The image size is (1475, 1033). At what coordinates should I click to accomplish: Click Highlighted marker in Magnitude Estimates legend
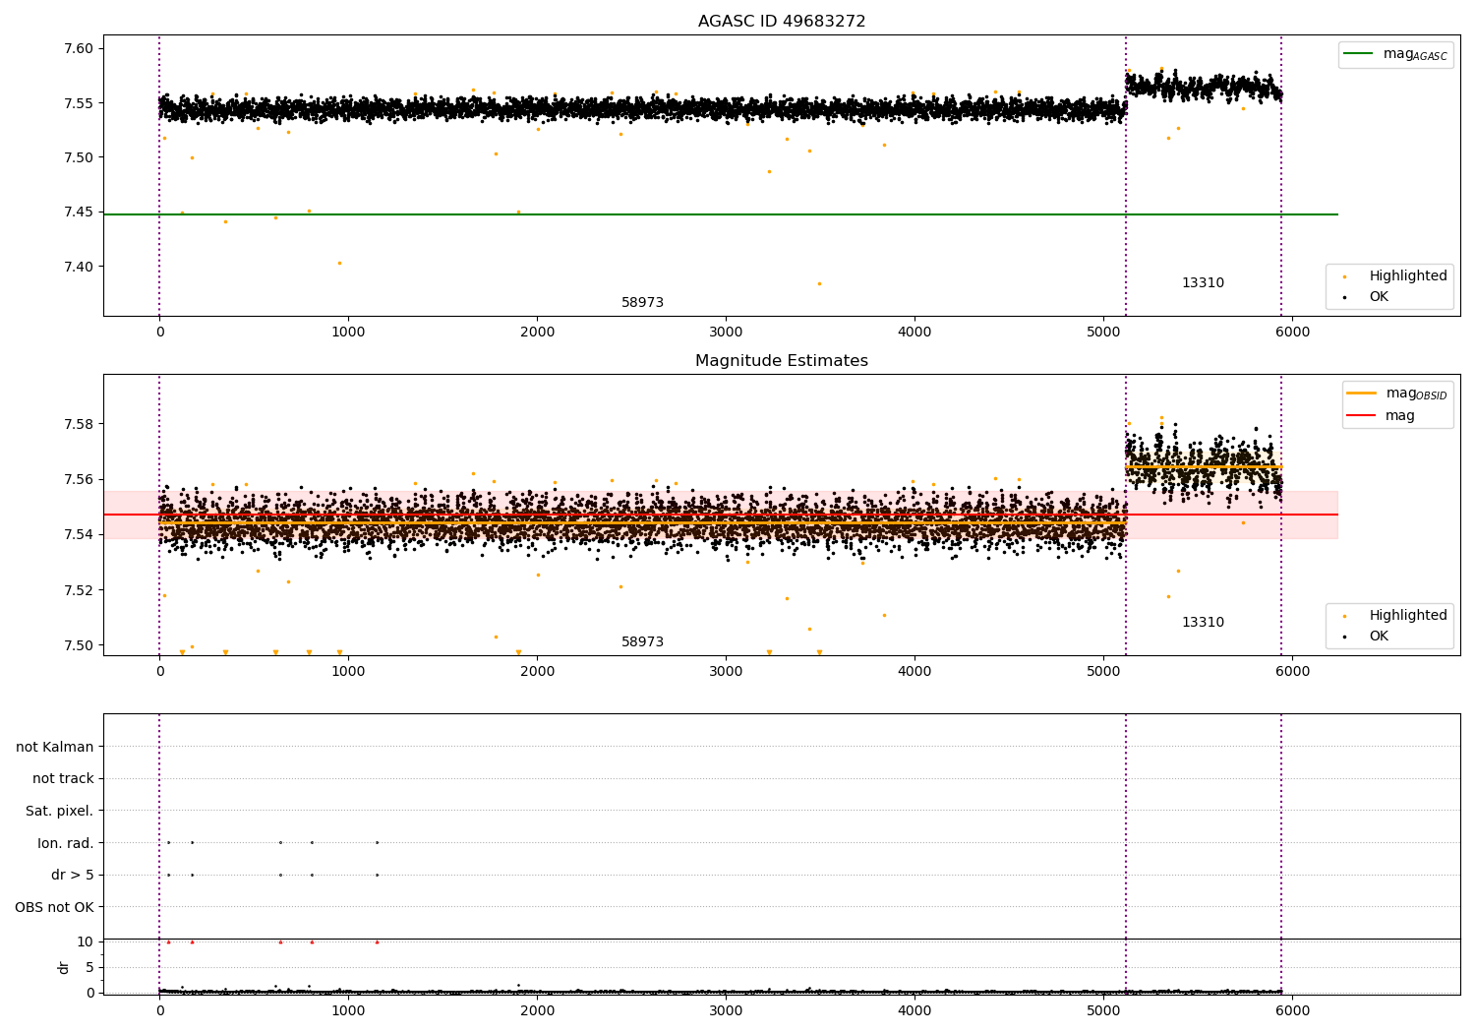pos(1344,616)
